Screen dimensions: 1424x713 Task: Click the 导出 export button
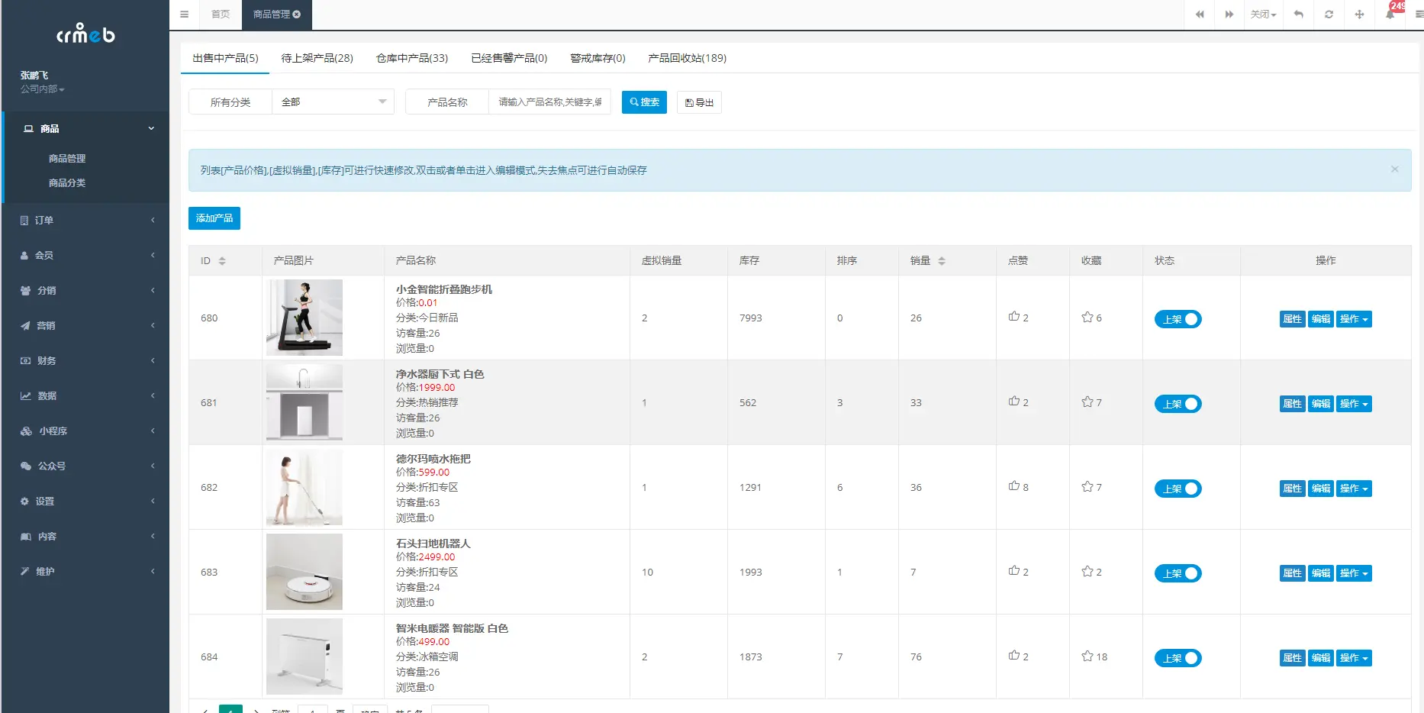point(699,102)
